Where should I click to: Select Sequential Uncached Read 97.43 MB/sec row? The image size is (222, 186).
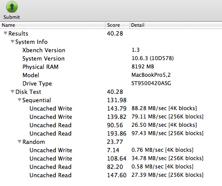pos(111,133)
